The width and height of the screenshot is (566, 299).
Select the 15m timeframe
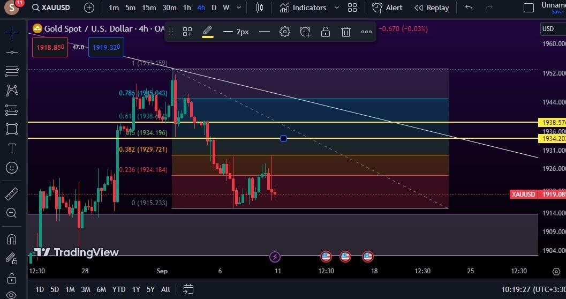tap(149, 8)
